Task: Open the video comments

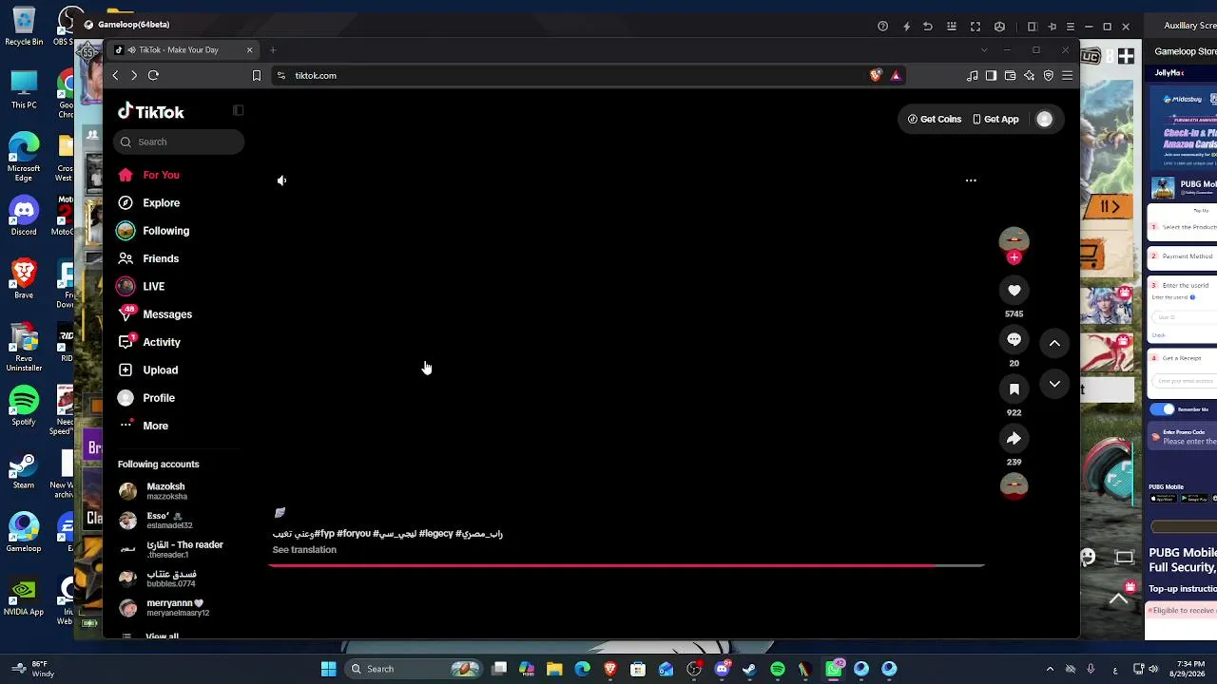Action: pos(1014,340)
